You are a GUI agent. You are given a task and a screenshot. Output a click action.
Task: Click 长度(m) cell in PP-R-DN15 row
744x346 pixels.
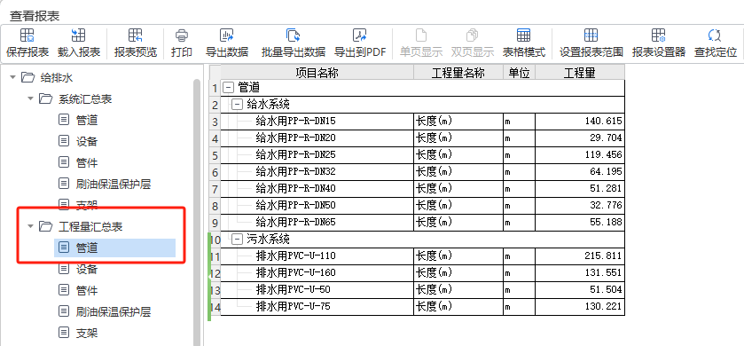[458, 122]
